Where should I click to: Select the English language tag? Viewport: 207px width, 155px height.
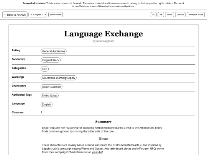[46, 104]
